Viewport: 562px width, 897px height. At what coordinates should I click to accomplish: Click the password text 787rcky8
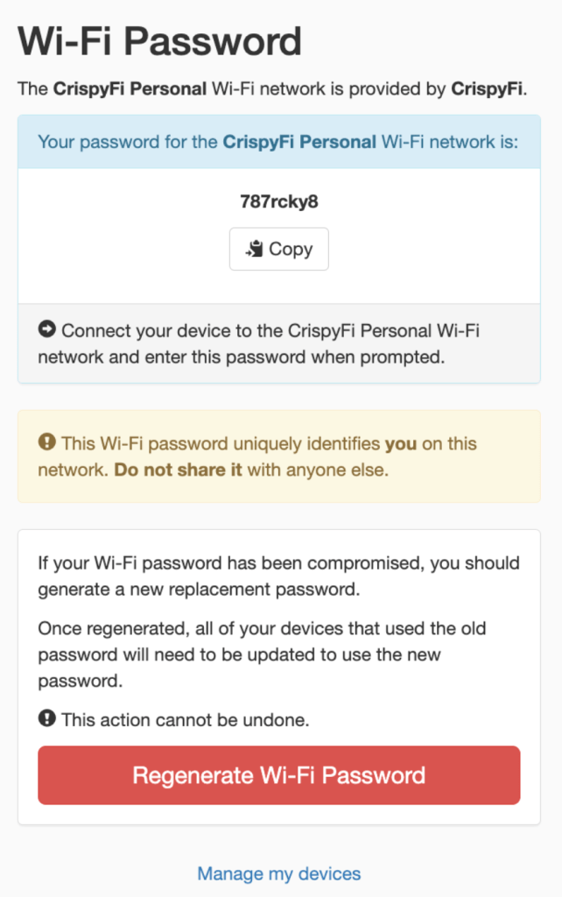pyautogui.click(x=278, y=201)
